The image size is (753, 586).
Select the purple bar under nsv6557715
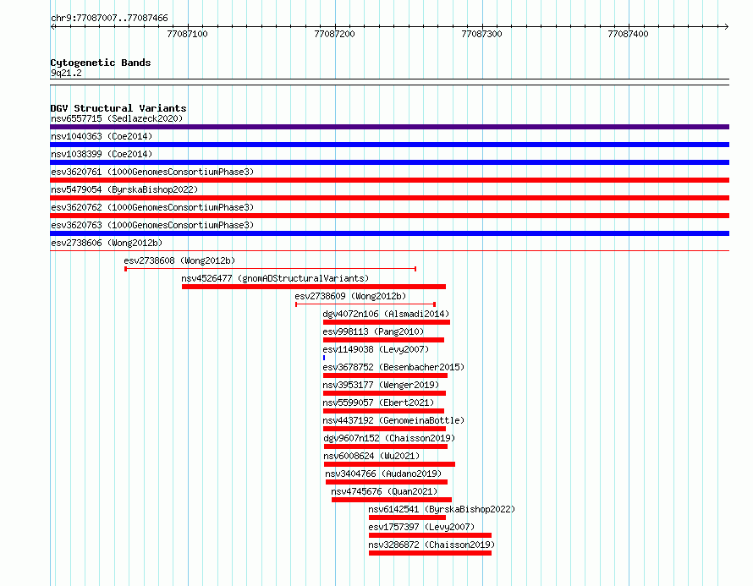point(389,127)
